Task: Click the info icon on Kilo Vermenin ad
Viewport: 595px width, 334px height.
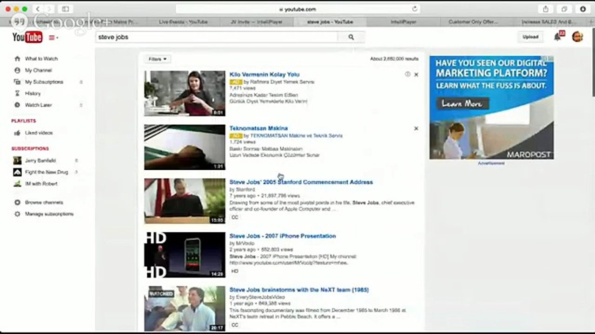Action: [407, 74]
